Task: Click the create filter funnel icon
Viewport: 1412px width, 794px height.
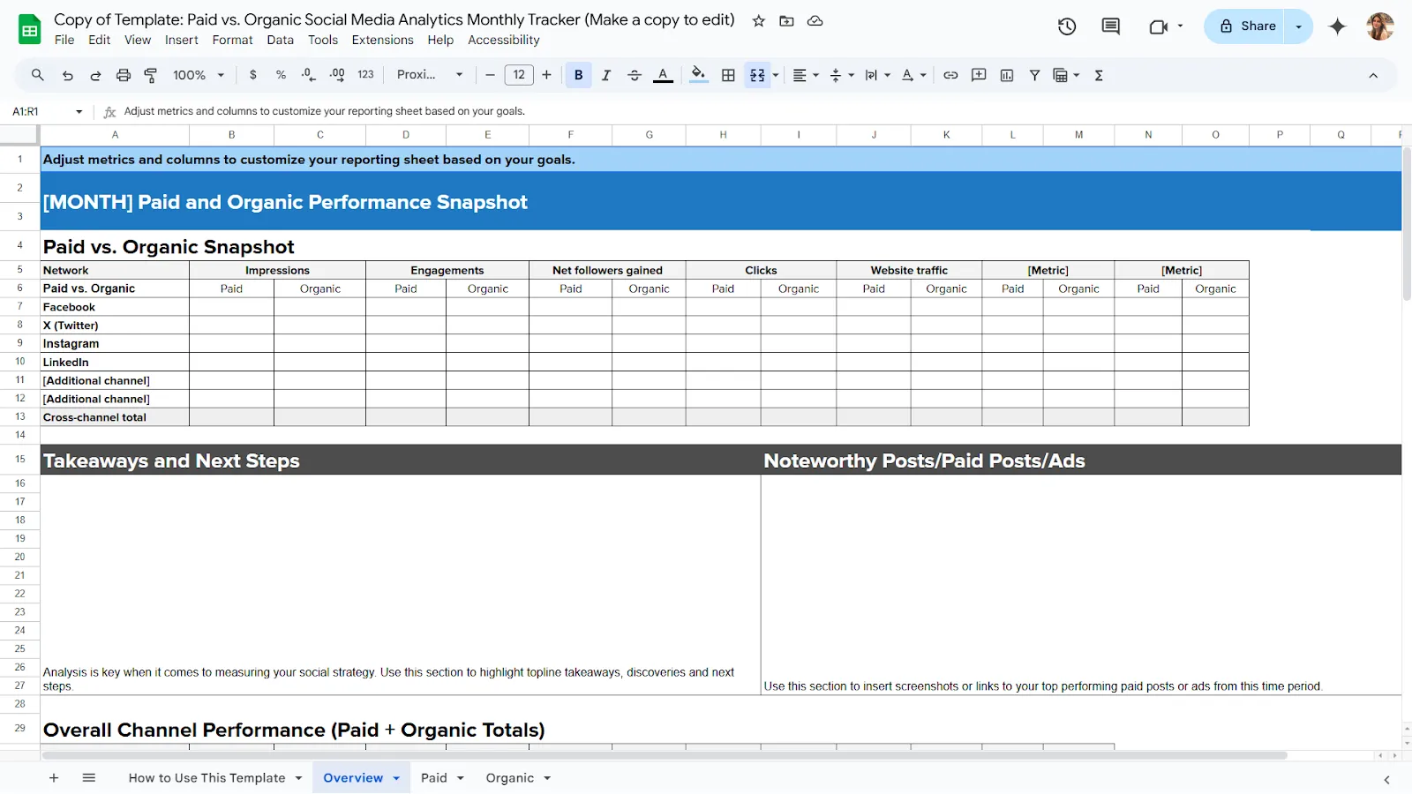Action: click(1034, 75)
